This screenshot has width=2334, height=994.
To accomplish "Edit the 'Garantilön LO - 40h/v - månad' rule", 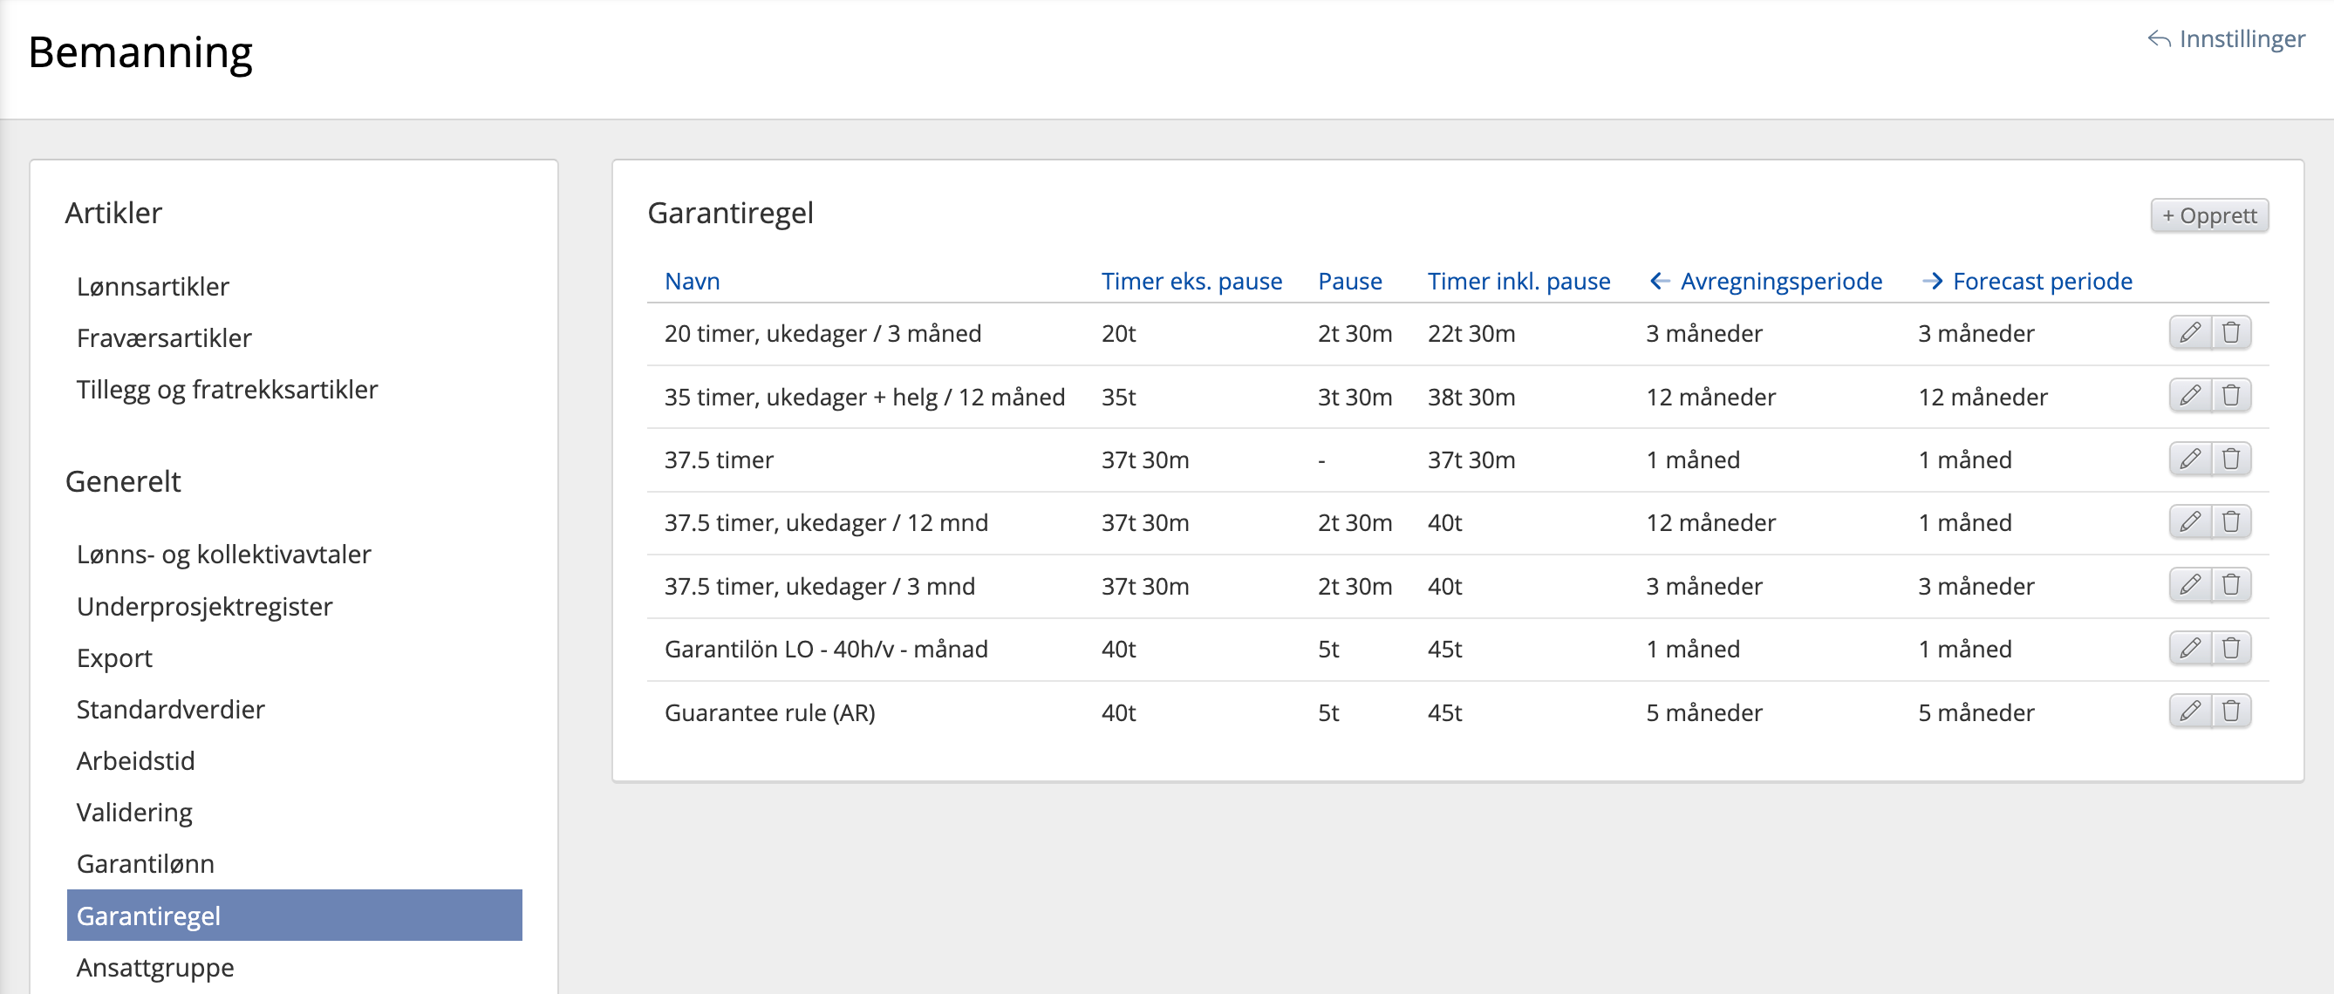I will (2189, 648).
